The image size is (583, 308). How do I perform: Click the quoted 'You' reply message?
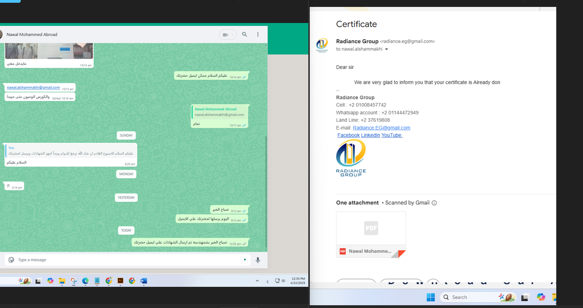point(71,150)
